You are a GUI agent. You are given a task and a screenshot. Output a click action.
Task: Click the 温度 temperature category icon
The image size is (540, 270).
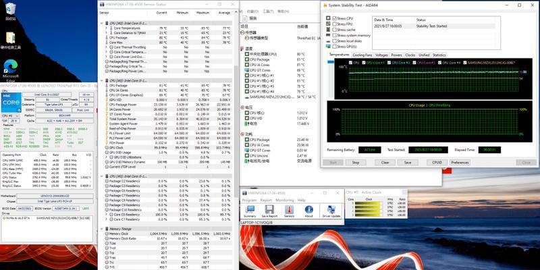242,49
